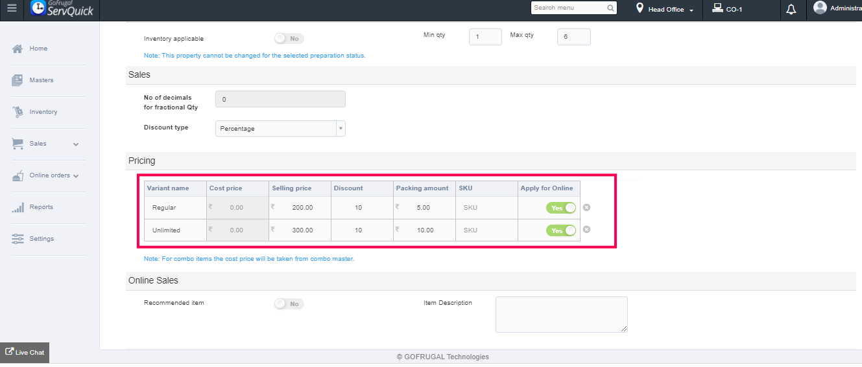Image resolution: width=862 pixels, height=367 pixels.
Task: Open the notifications bell
Action: pos(791,9)
